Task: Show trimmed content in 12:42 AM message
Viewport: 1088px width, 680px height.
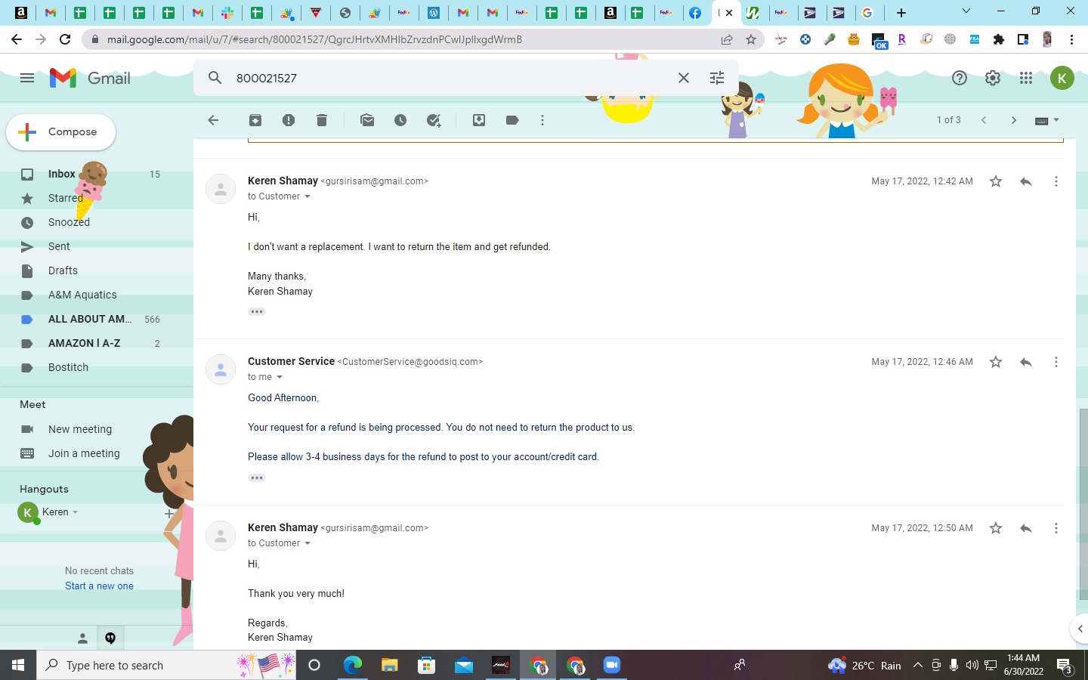Action: click(257, 311)
